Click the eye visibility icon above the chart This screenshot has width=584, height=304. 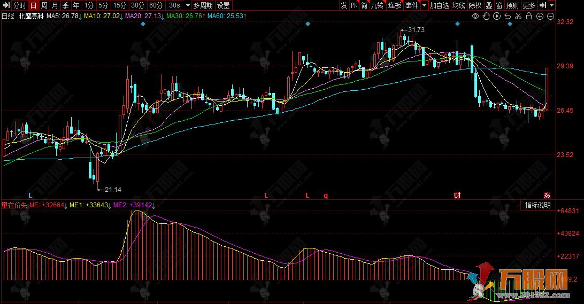click(x=476, y=17)
